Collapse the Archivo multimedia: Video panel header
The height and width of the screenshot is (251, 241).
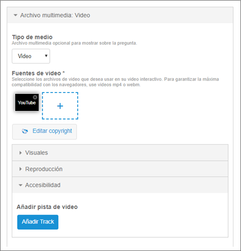click(x=120, y=15)
